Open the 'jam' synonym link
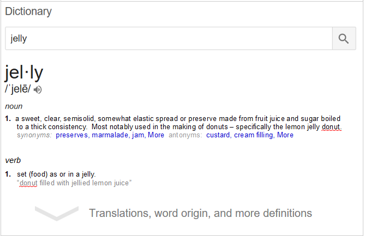This screenshot has width=365, height=236. [138, 135]
